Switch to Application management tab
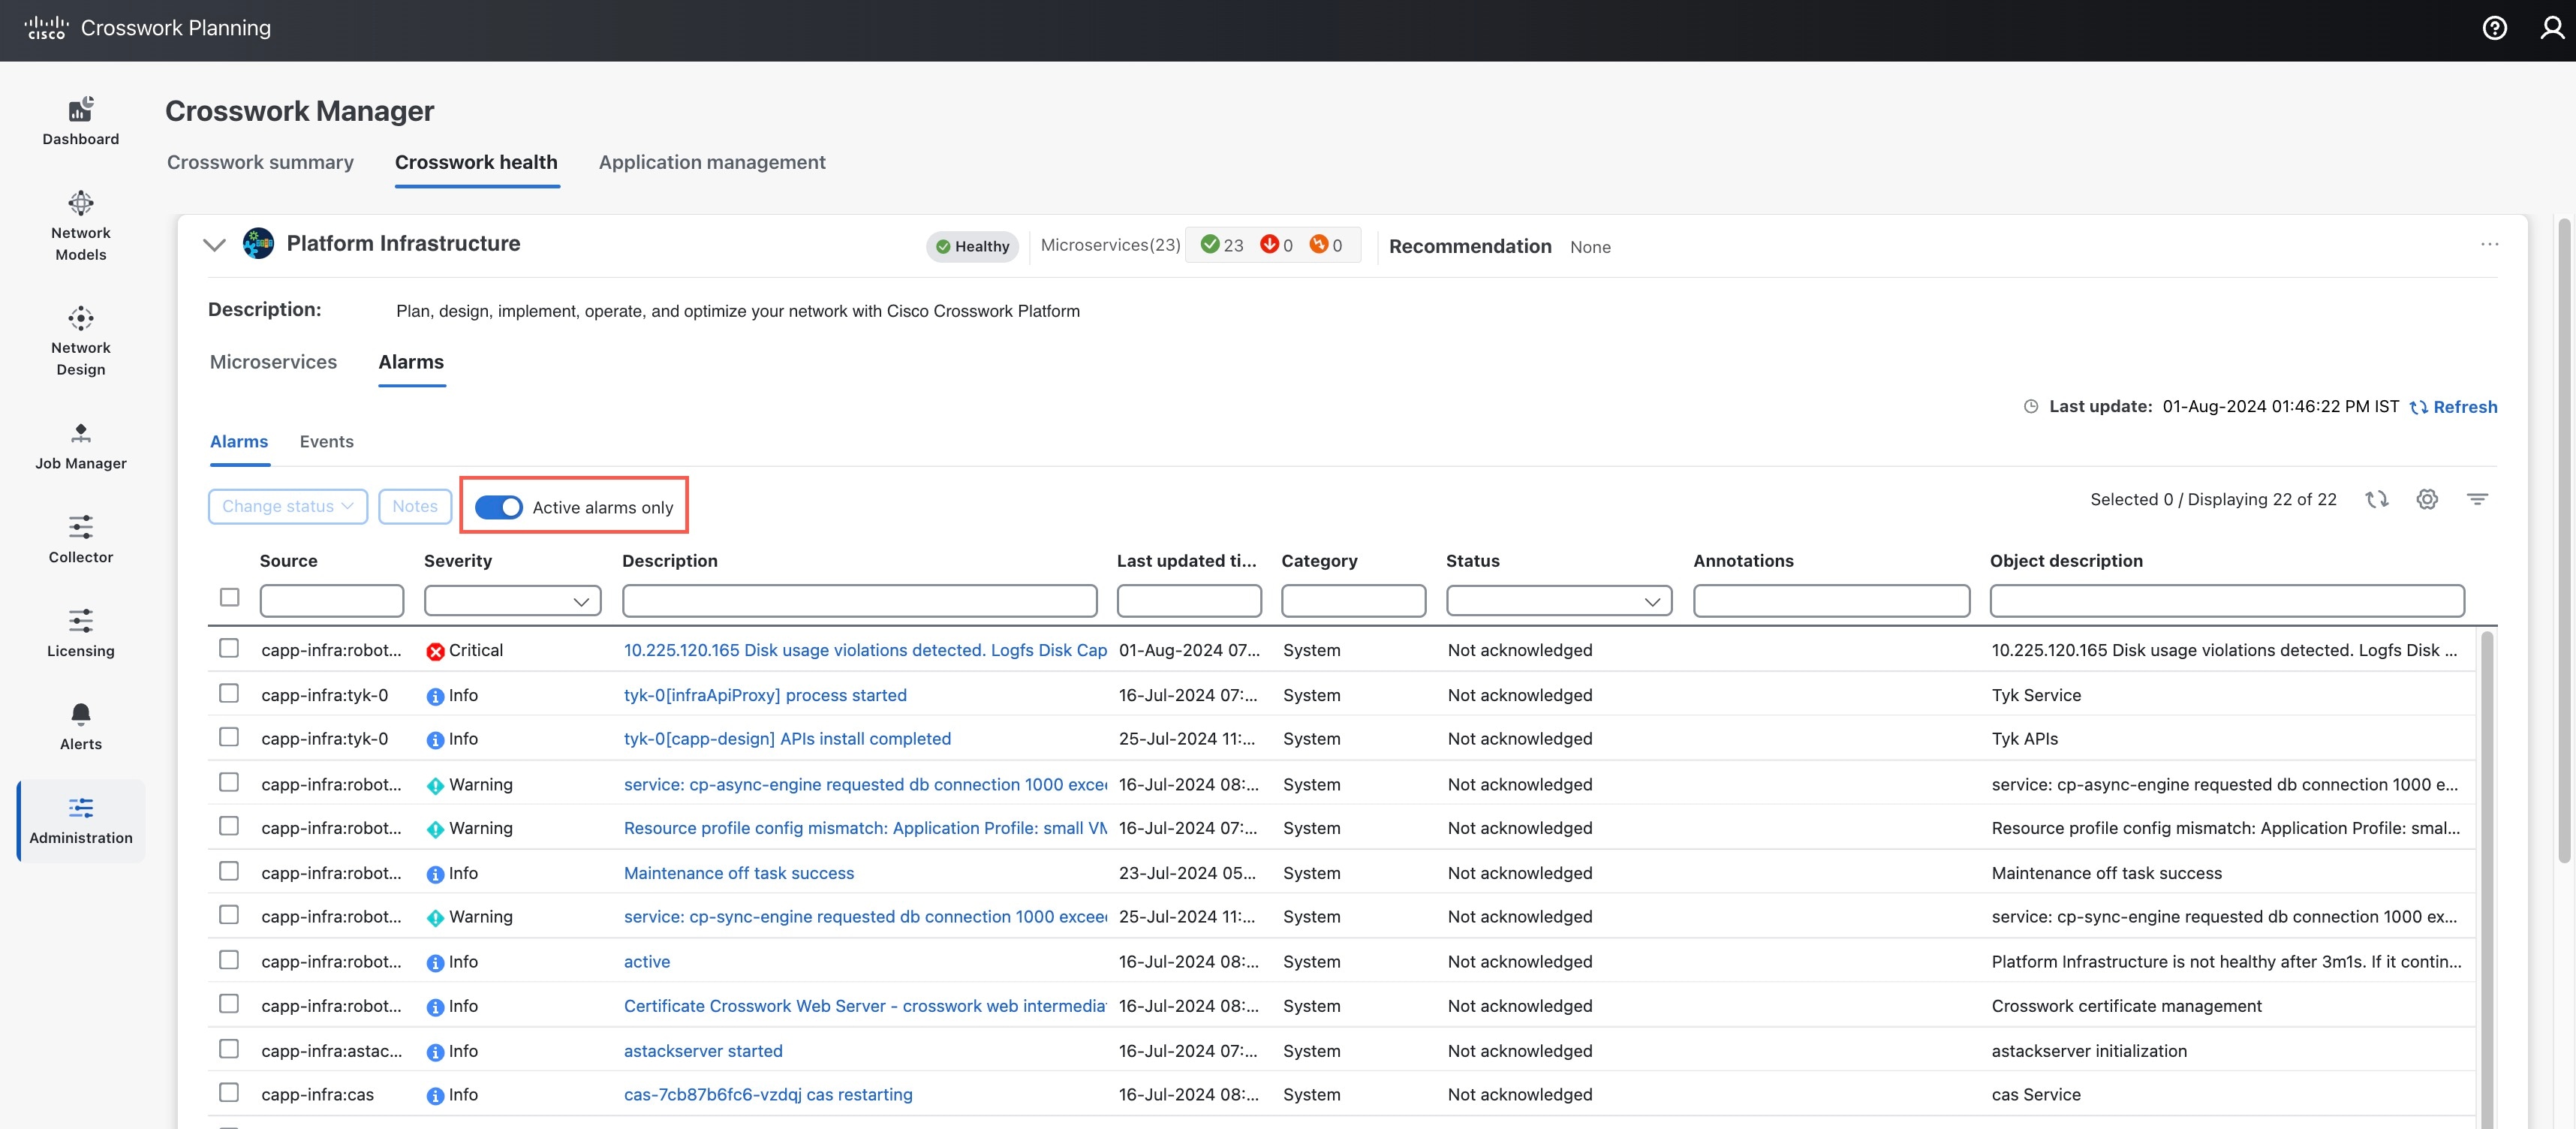 (712, 162)
